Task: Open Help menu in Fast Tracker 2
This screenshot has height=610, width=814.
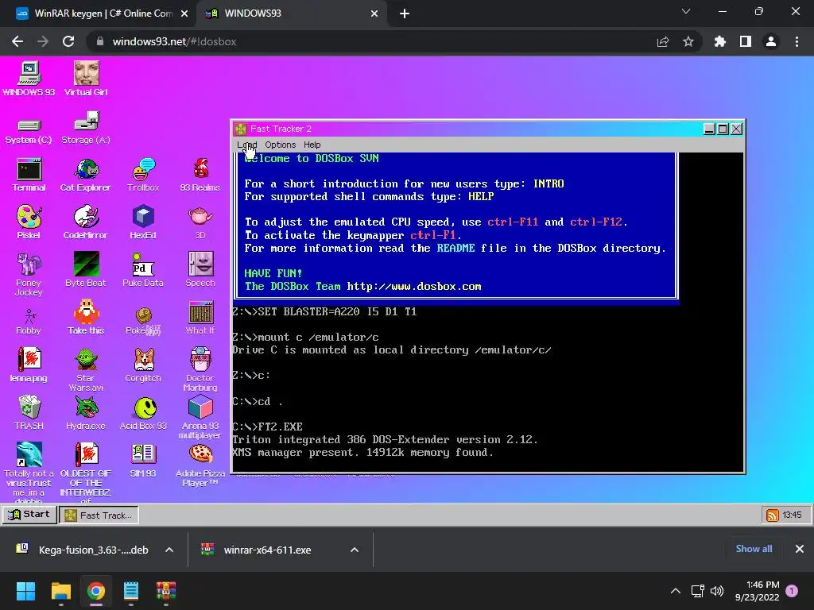Action: (312, 145)
